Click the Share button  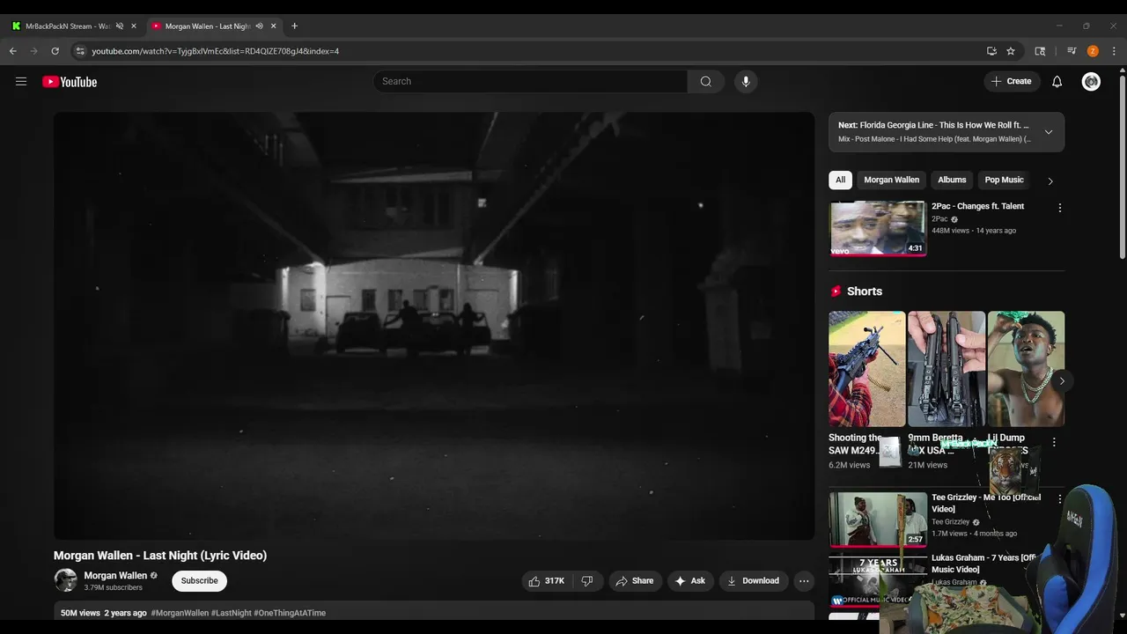pyautogui.click(x=635, y=580)
